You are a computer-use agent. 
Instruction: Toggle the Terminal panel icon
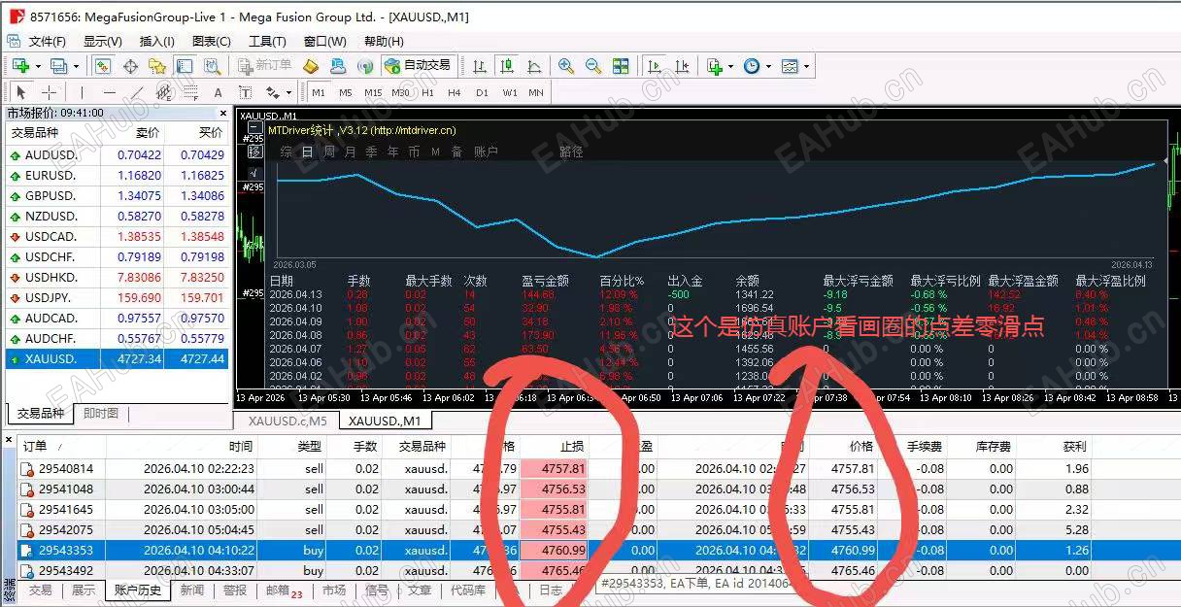pyautogui.click(x=185, y=66)
